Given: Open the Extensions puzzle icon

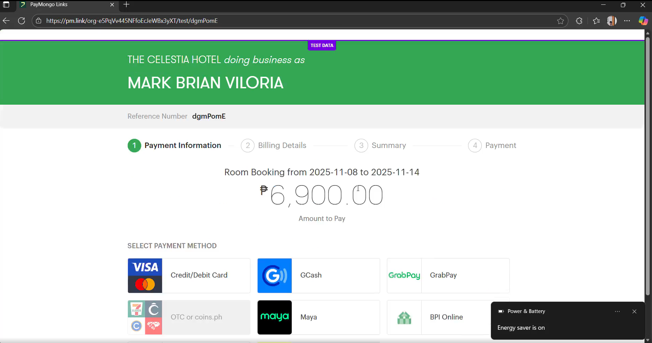Looking at the screenshot, I should pos(579,21).
